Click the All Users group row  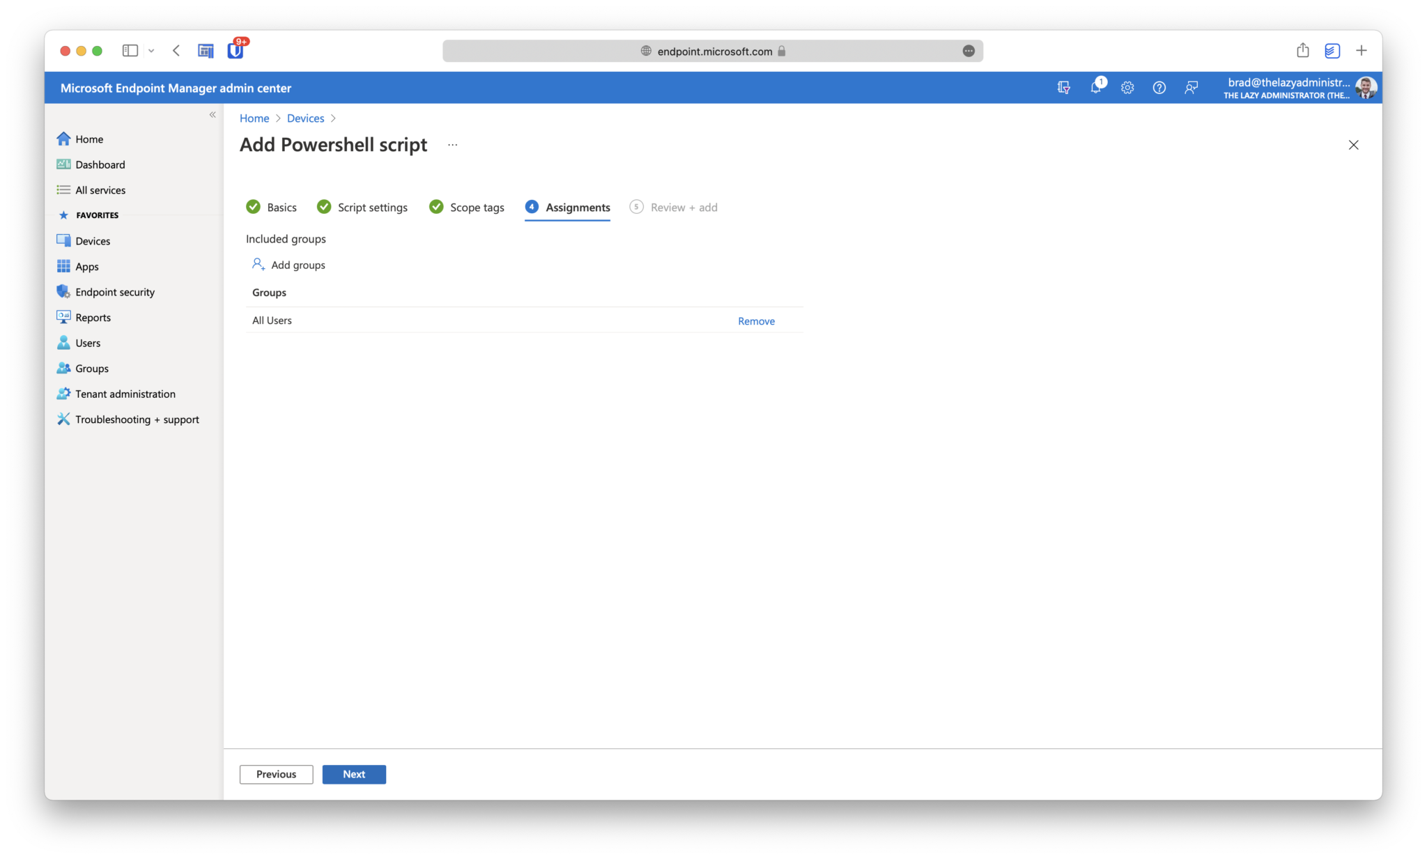[x=525, y=320]
